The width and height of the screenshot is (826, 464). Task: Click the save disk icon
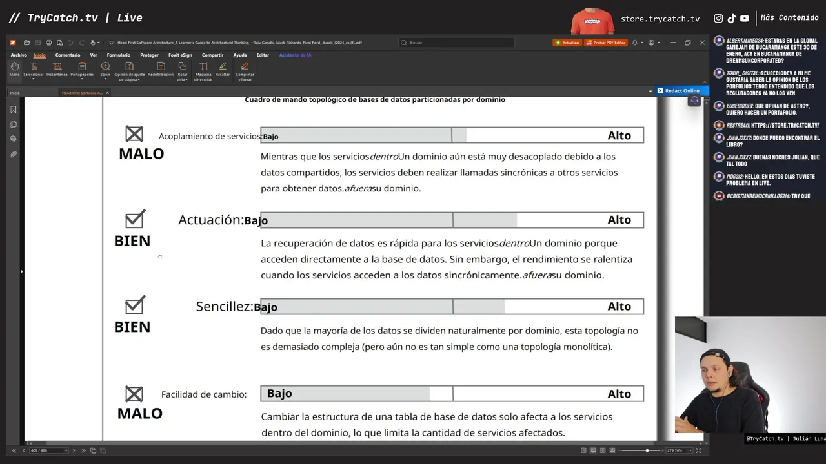coord(38,43)
